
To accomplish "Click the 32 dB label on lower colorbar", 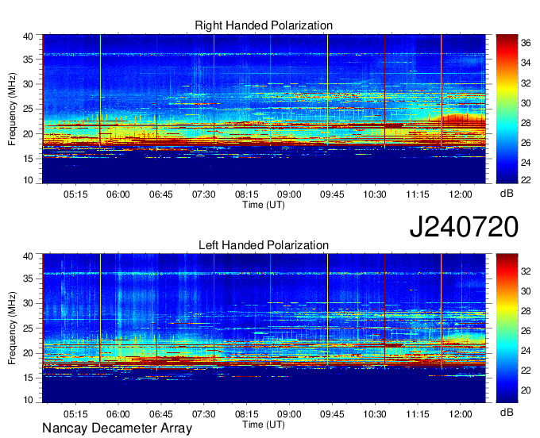I will [x=526, y=271].
